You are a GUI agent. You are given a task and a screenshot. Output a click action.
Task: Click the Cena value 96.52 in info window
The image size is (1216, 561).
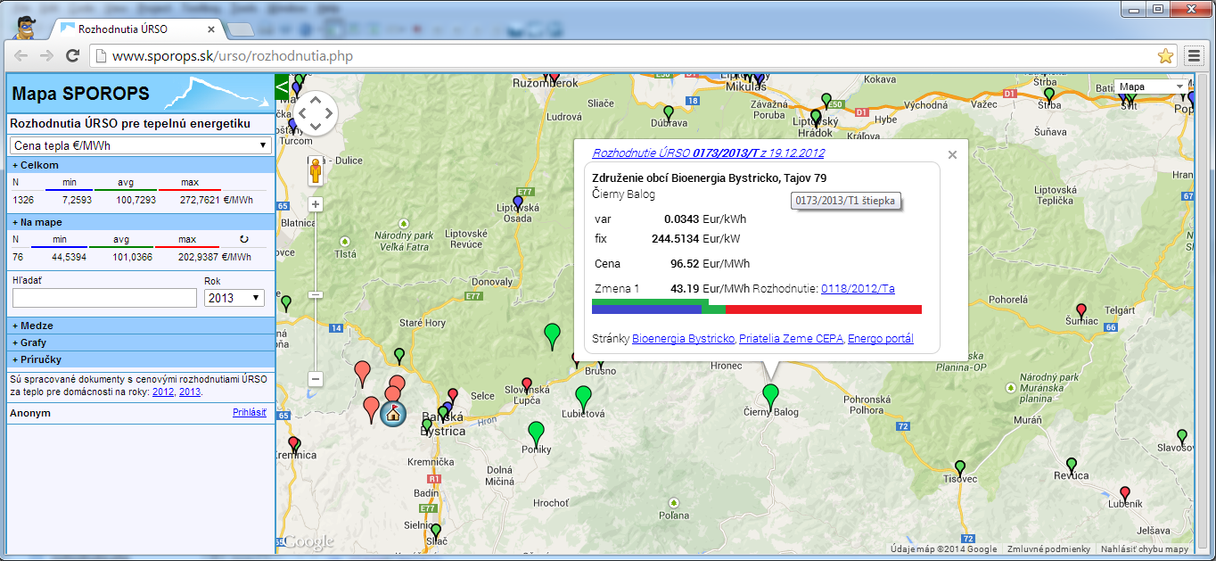[x=686, y=264]
